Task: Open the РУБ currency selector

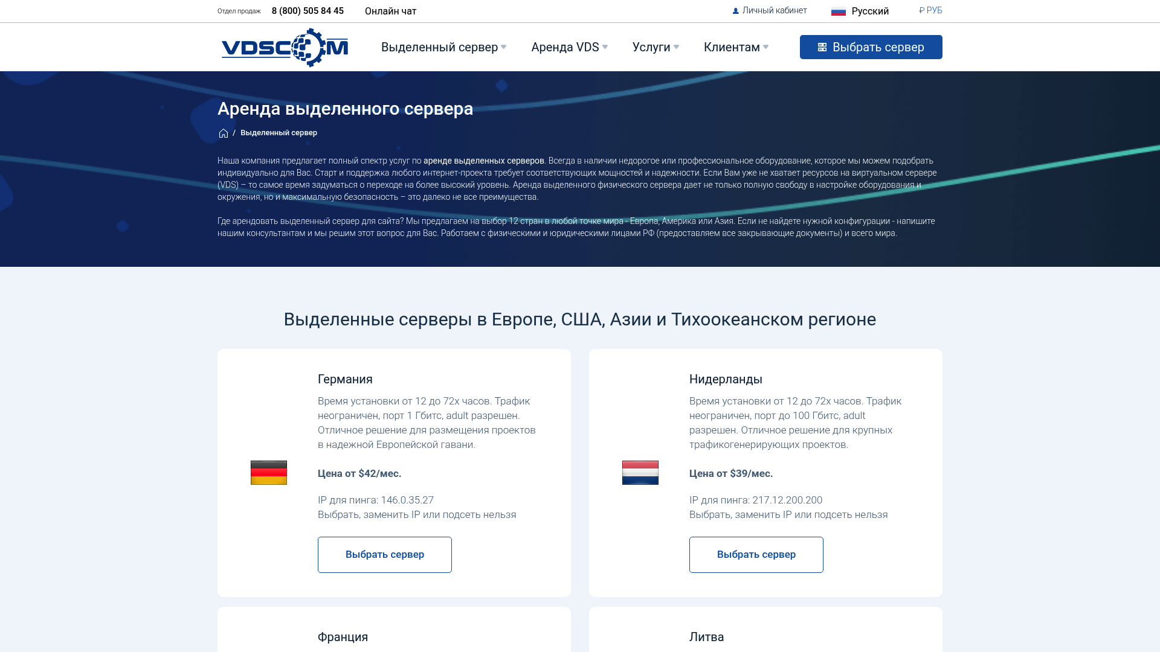Action: click(x=930, y=10)
